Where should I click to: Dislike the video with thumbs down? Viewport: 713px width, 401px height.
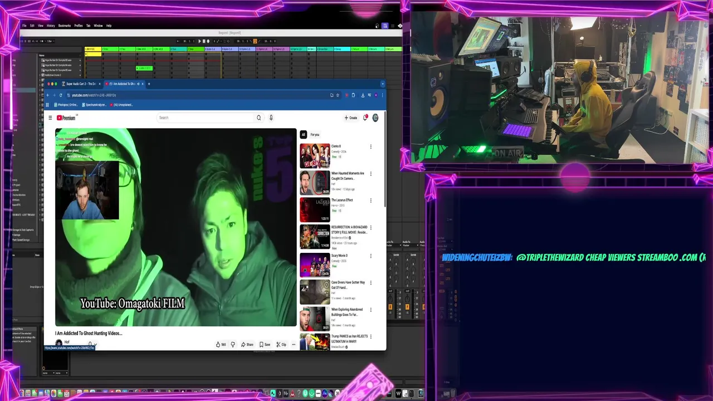[233, 344]
